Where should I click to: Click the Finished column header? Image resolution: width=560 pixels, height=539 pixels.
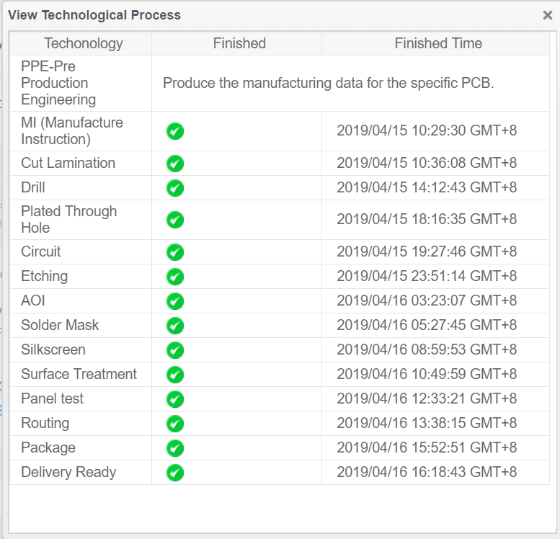[239, 43]
